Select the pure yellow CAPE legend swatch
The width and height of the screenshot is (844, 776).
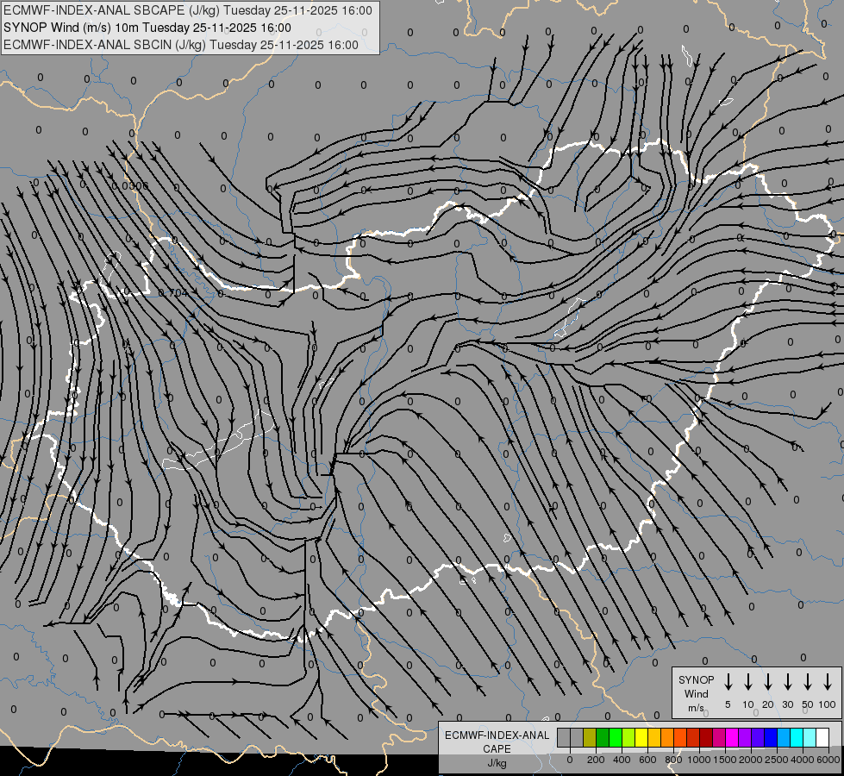[641, 737]
